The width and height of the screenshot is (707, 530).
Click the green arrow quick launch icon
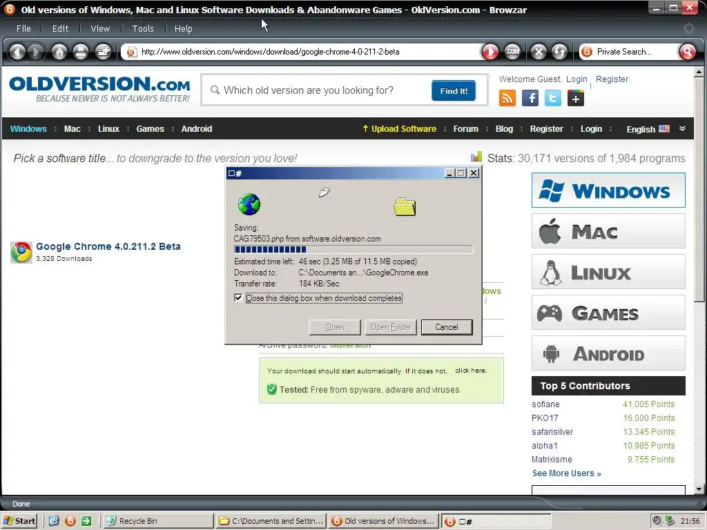86,521
